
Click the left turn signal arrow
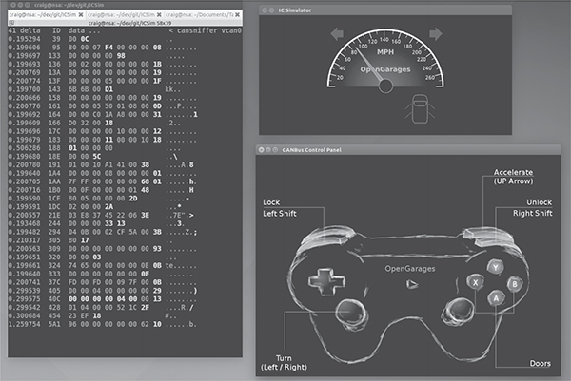338,35
